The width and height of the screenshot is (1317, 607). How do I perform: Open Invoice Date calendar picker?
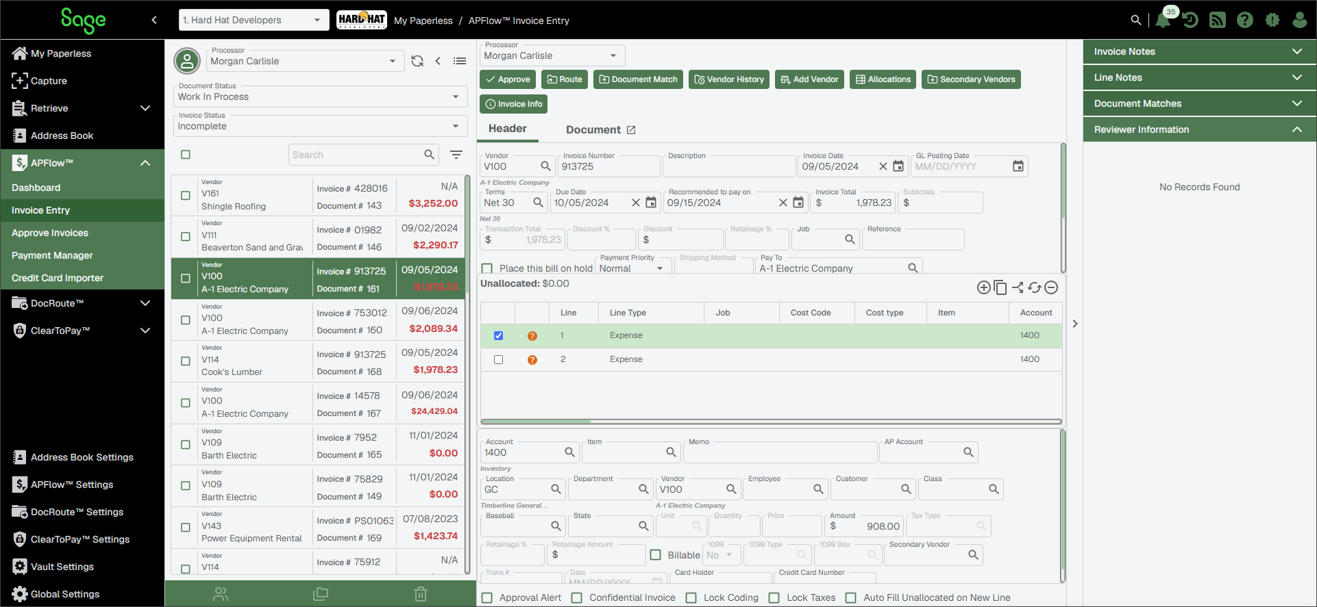click(x=898, y=166)
